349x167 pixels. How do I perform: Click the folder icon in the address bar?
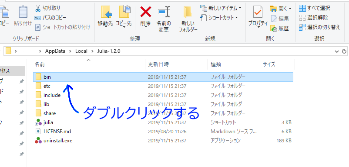[x=8, y=51]
